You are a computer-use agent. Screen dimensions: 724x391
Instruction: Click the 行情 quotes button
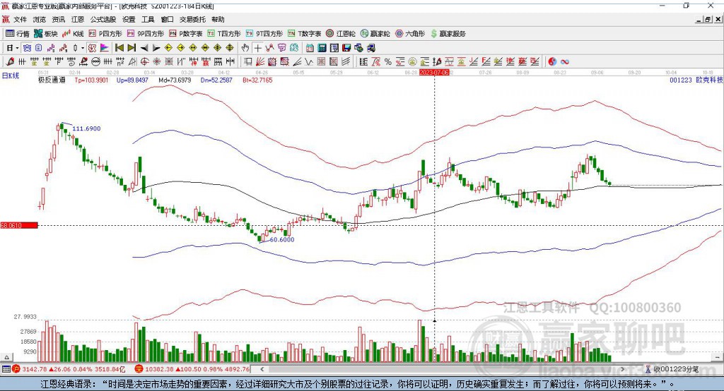coord(18,34)
